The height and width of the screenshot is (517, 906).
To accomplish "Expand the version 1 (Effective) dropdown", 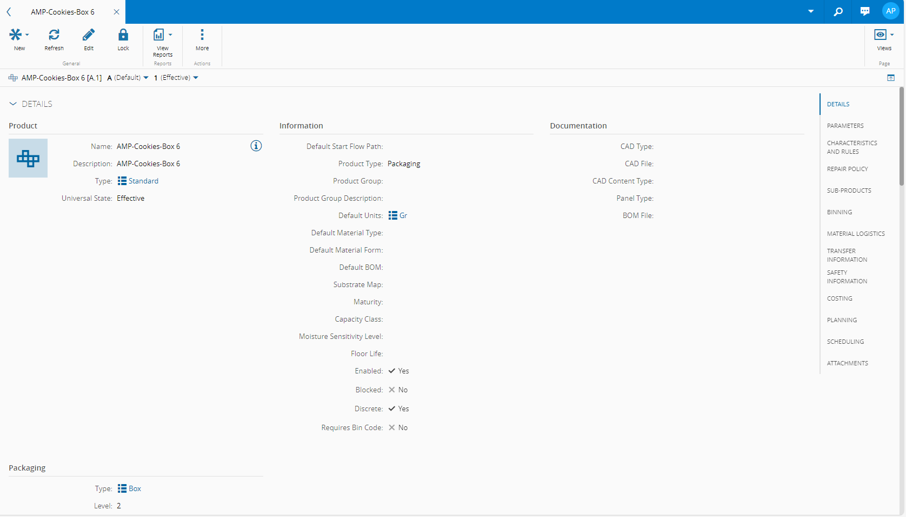I will 176,78.
